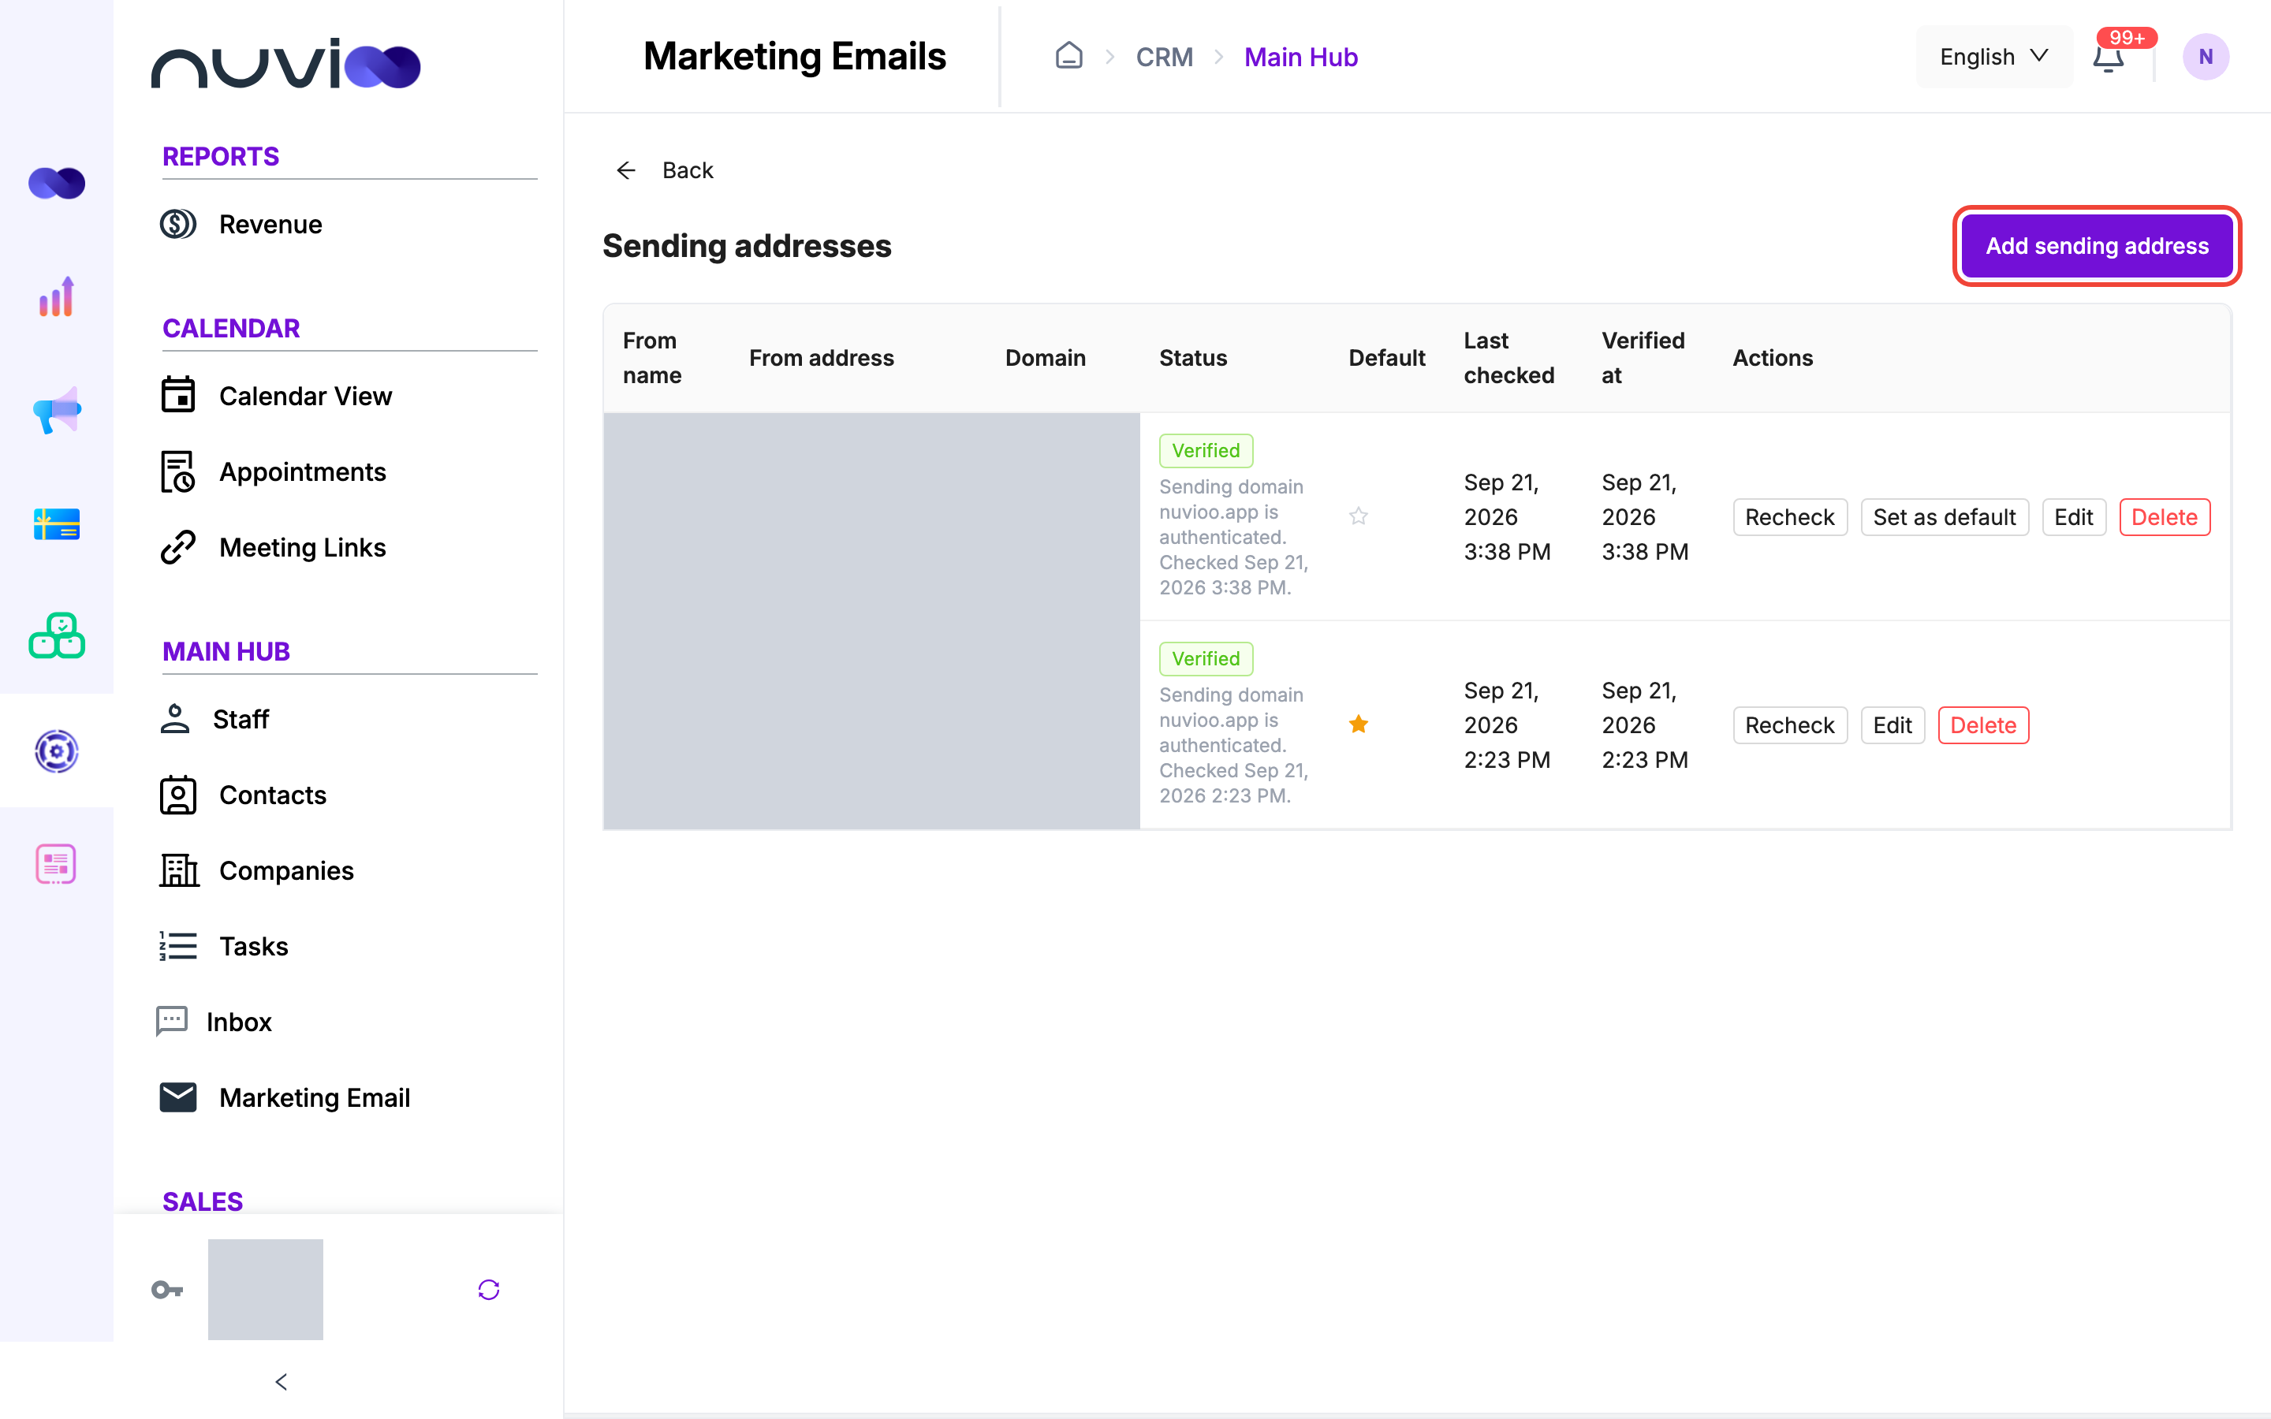Click the CRM breadcrumb link
This screenshot has width=2271, height=1419.
click(1165, 56)
